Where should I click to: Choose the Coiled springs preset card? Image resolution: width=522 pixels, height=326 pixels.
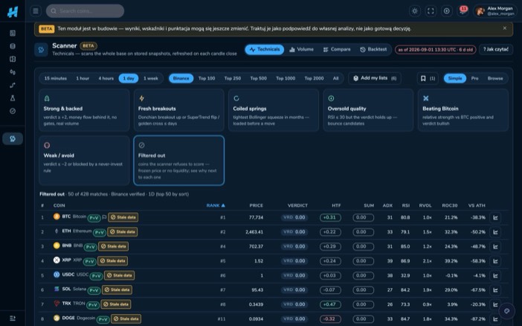click(274, 110)
